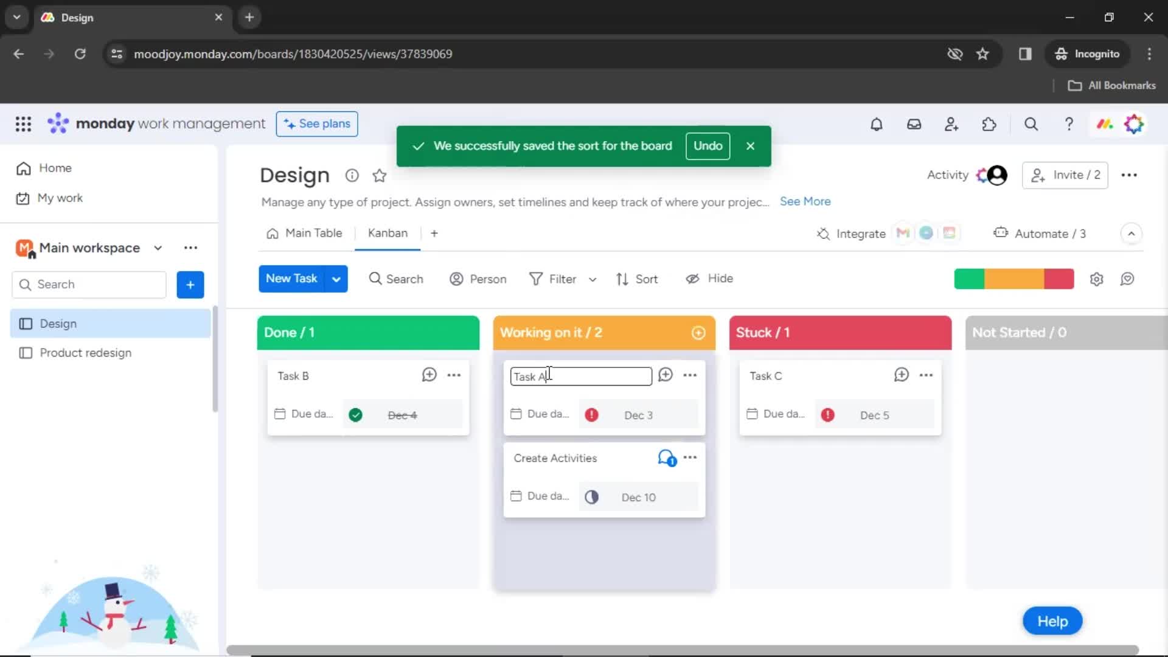Open Sort options

pos(637,279)
